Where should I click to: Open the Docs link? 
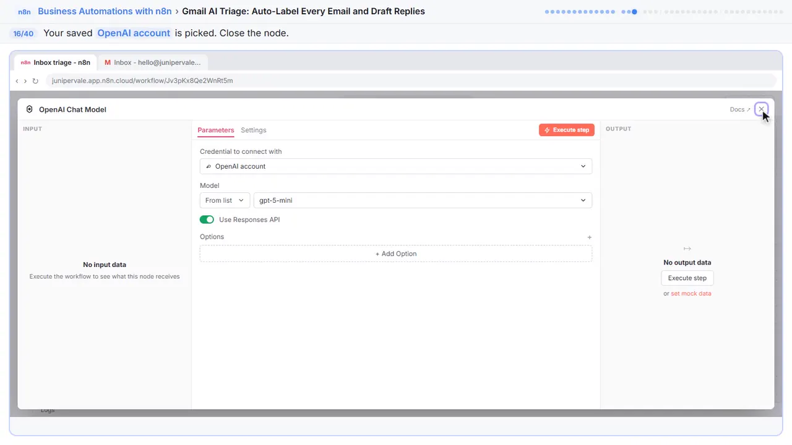(x=740, y=109)
